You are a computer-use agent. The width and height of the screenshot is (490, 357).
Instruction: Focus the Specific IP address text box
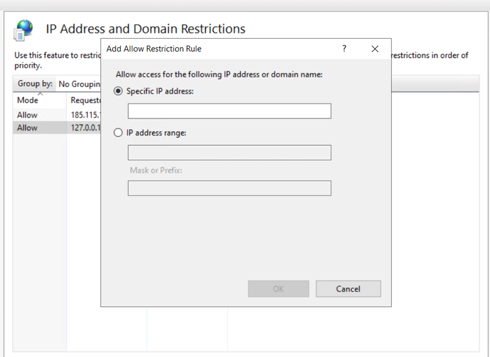coord(229,111)
